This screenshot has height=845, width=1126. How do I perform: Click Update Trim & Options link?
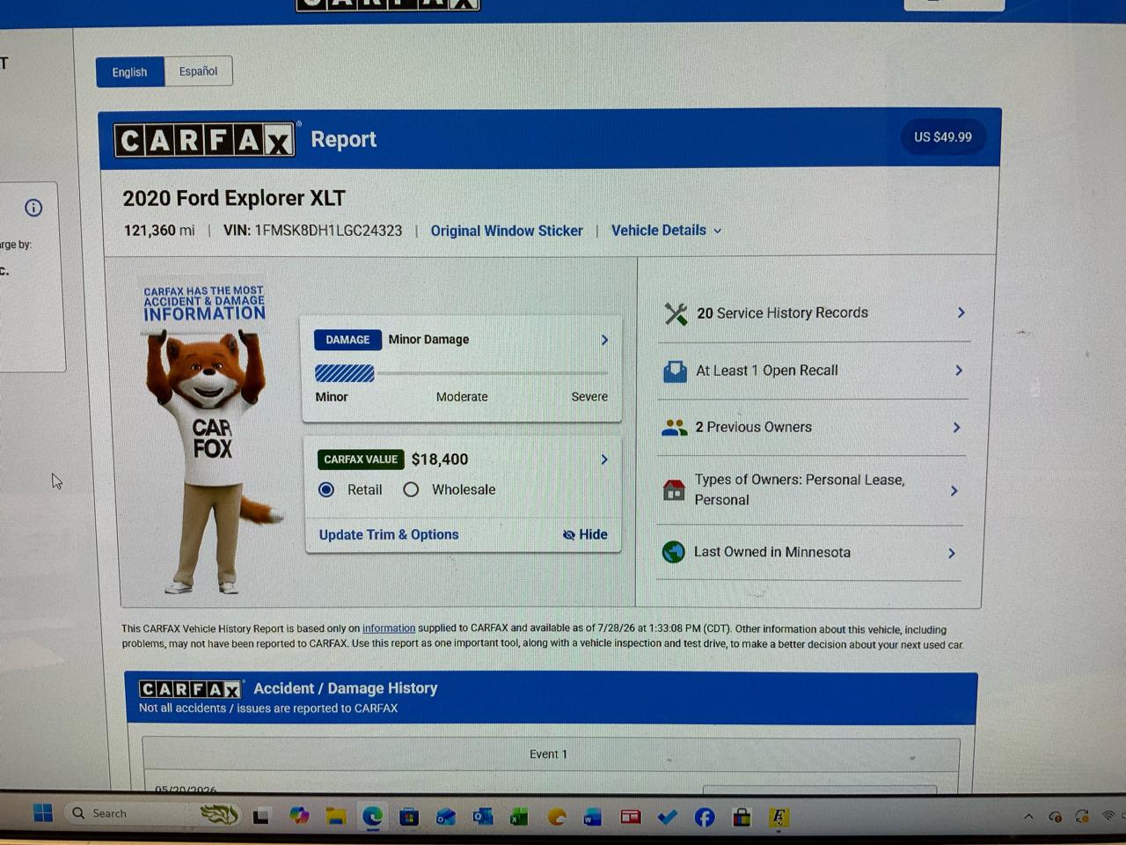pyautogui.click(x=389, y=534)
